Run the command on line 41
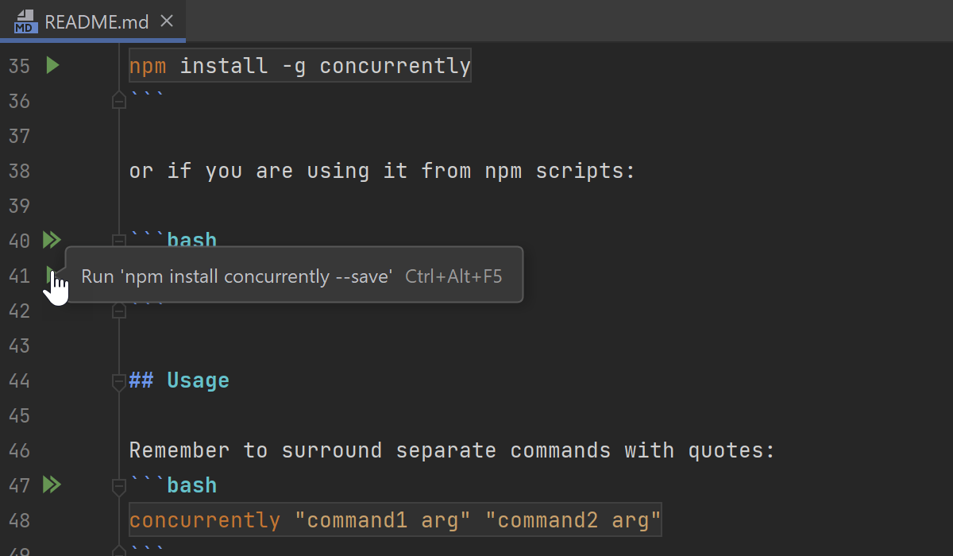Viewport: 953px width, 556px height. pos(51,274)
